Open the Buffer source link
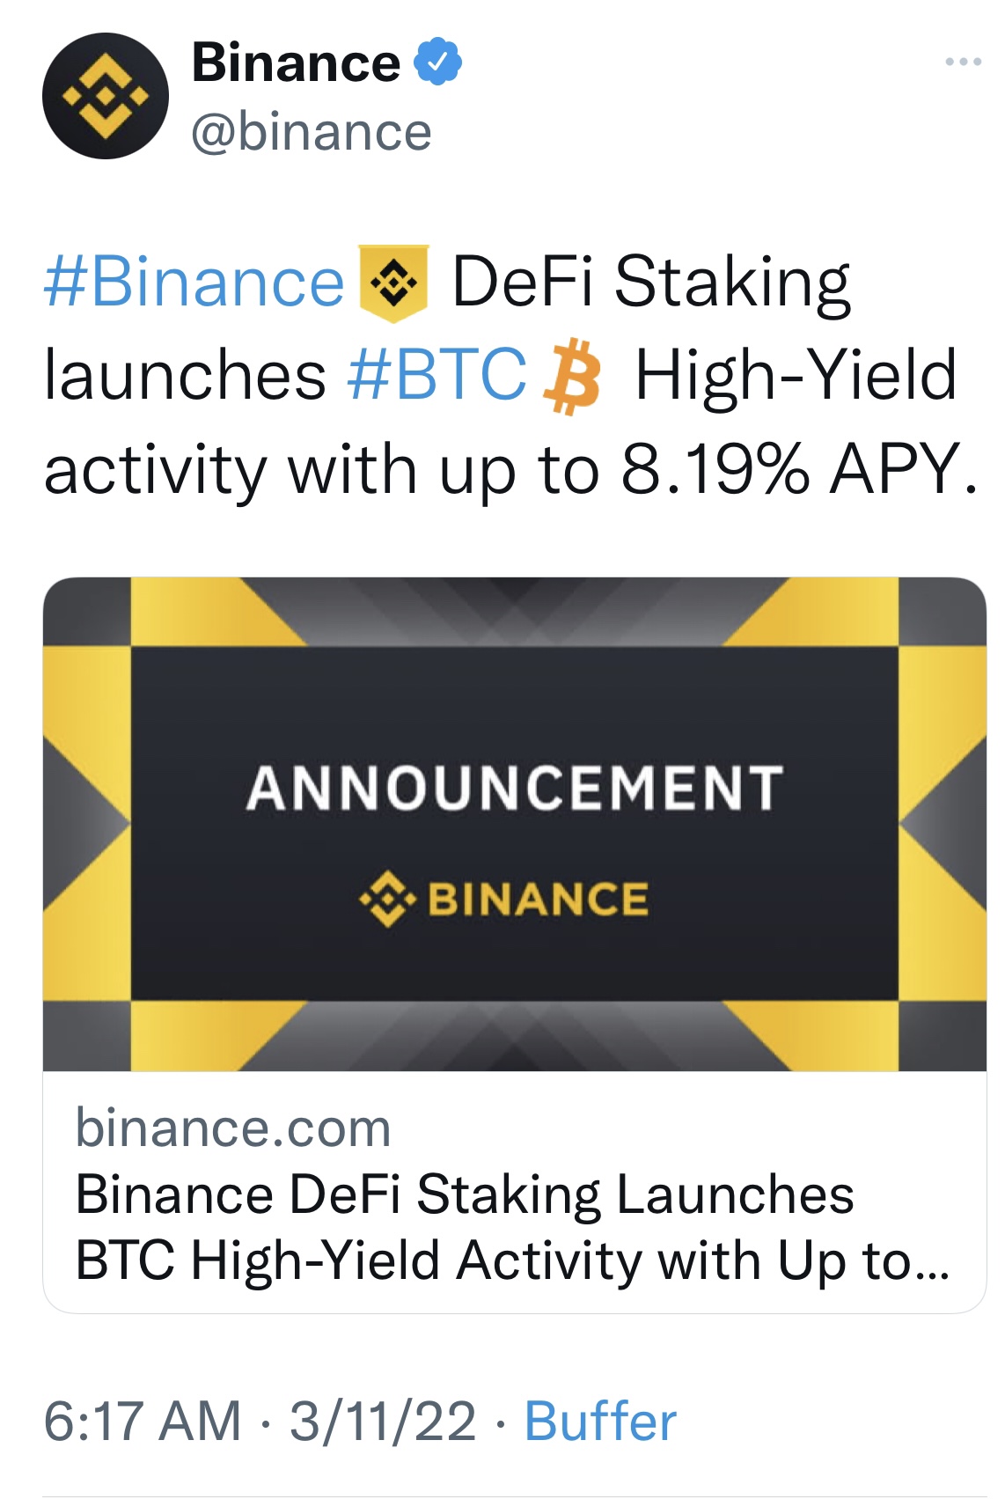Viewport: 1005px width, 1499px height. [x=600, y=1421]
